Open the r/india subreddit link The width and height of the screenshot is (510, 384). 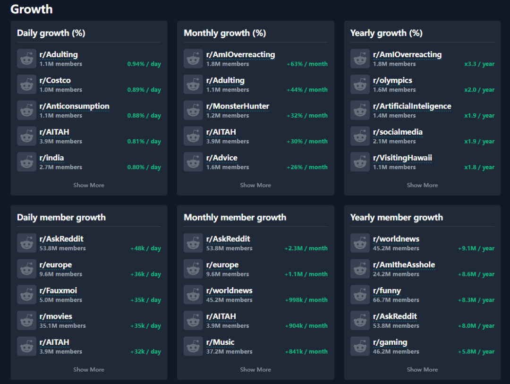pos(52,158)
